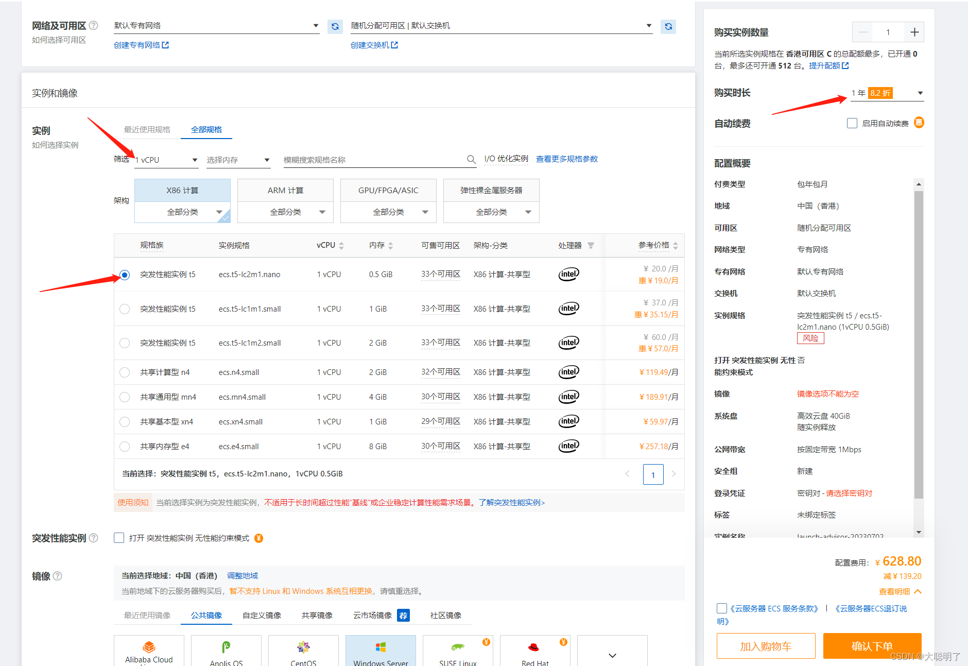
Task: Open 购买时长 duration dropdown
Action: click(887, 93)
